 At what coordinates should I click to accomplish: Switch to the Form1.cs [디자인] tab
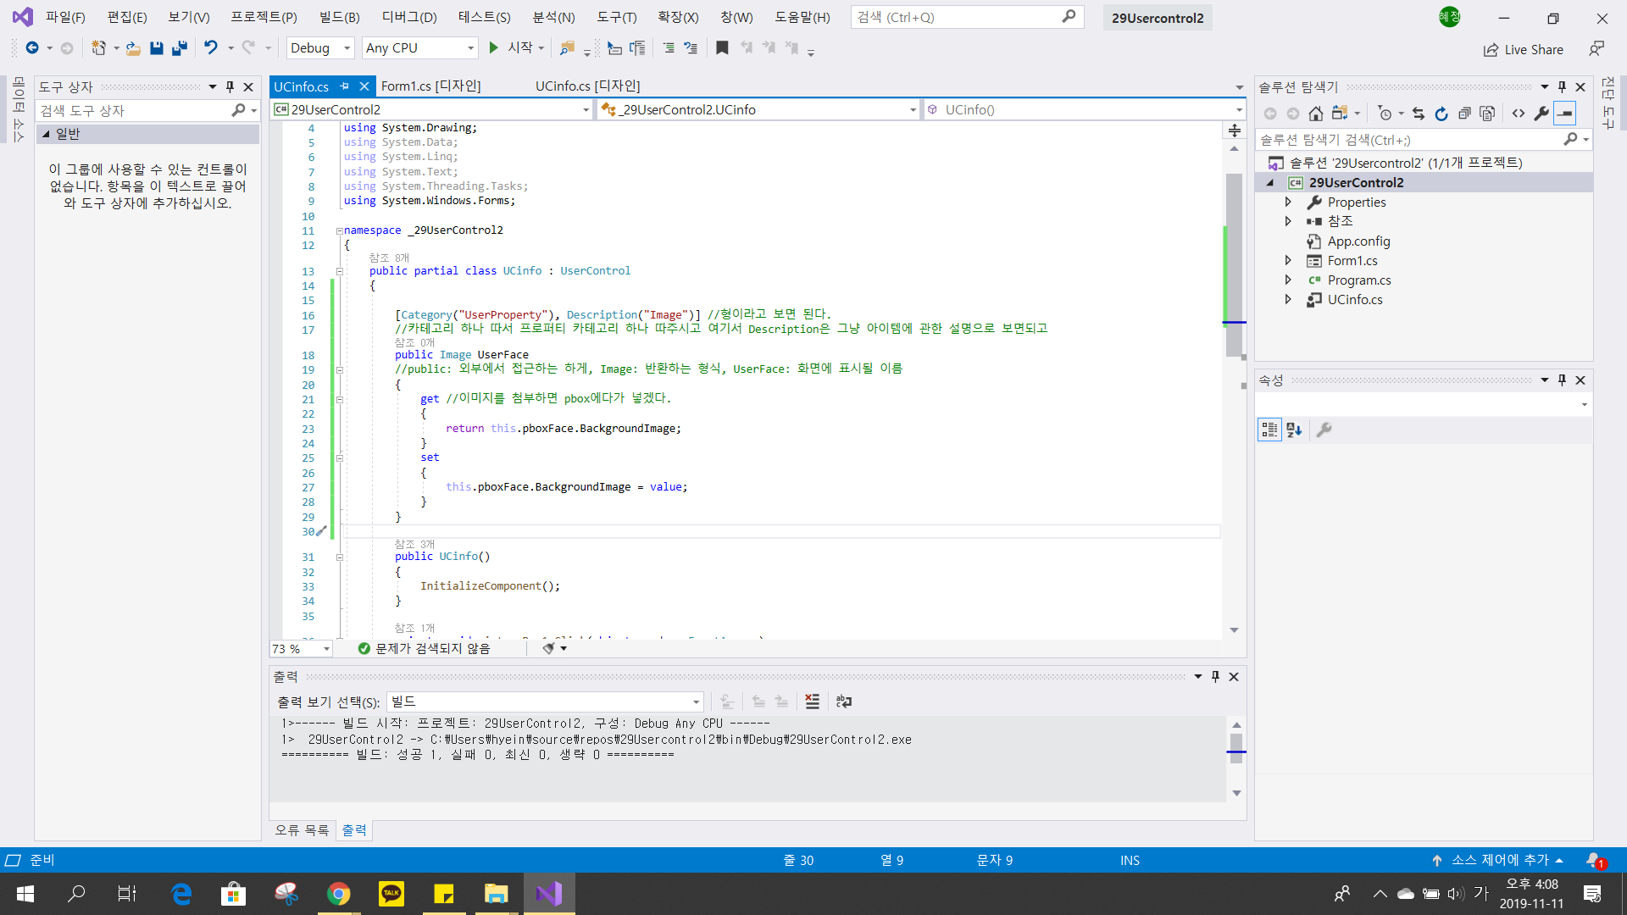pos(430,86)
